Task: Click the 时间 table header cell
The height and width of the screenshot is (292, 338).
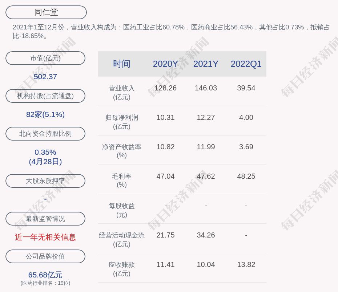Action: [x=121, y=64]
